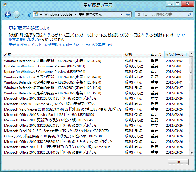
Task: Click the Back navigation arrow
Action: pyautogui.click(x=8, y=14)
